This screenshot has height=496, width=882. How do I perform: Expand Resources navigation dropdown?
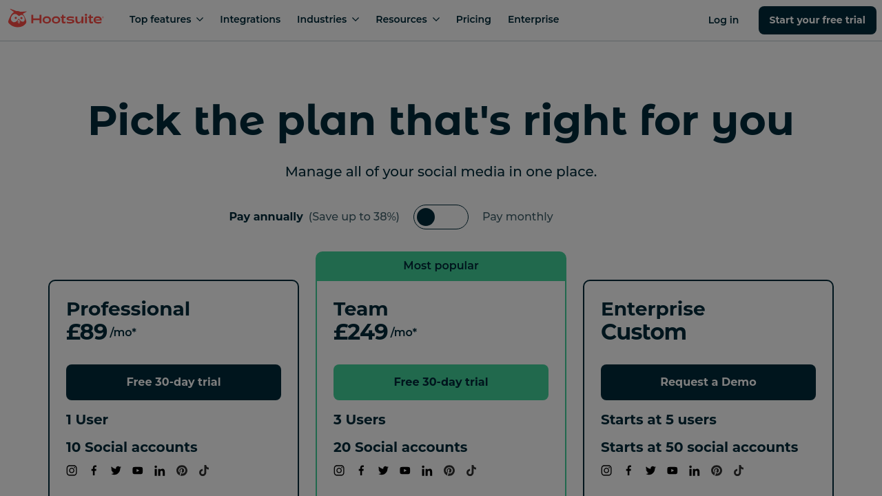(407, 19)
